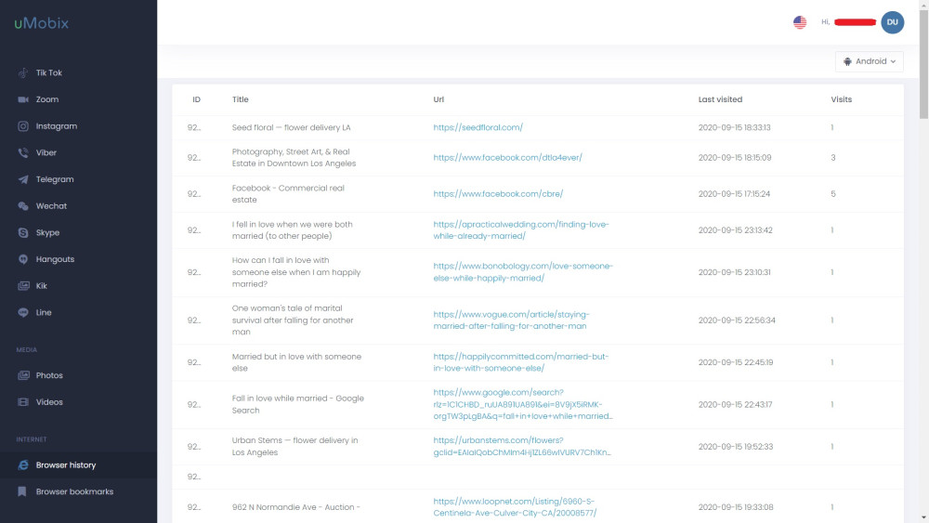Click the Hangouts icon in sidebar
Screen dimensions: 929x523
click(x=23, y=259)
